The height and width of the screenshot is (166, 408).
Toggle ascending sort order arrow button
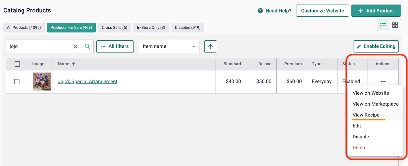tap(211, 46)
